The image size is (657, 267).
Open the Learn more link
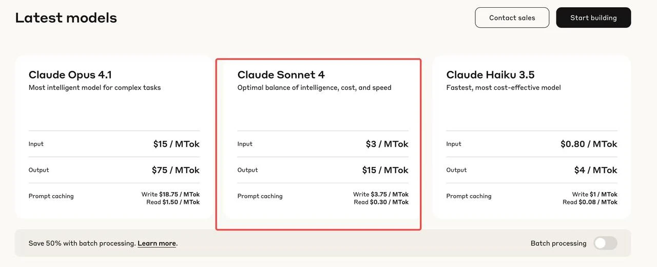coord(157,243)
